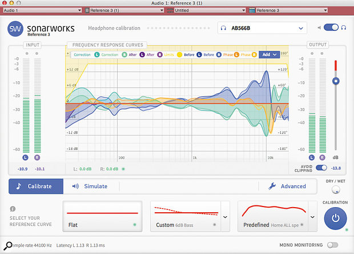354x254 pixels.
Task: Click the speaker icon on Simulate
Action: coord(75,186)
